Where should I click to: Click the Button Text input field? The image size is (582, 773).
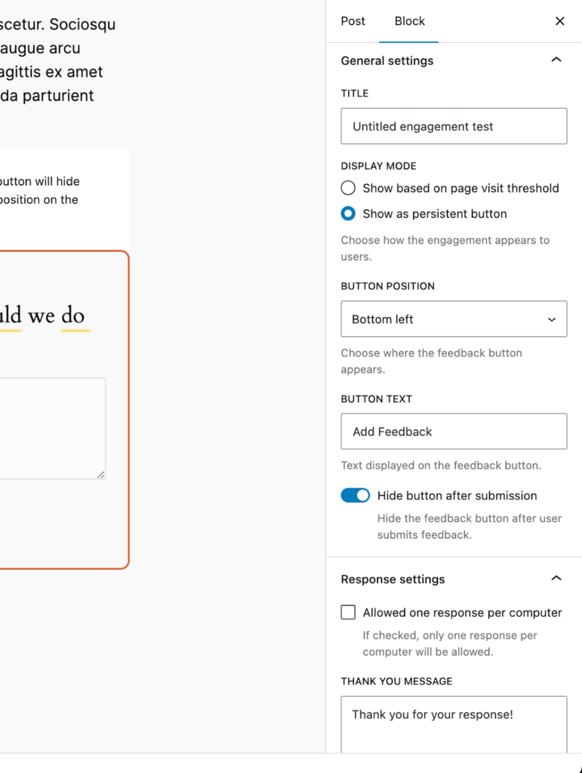pyautogui.click(x=454, y=432)
